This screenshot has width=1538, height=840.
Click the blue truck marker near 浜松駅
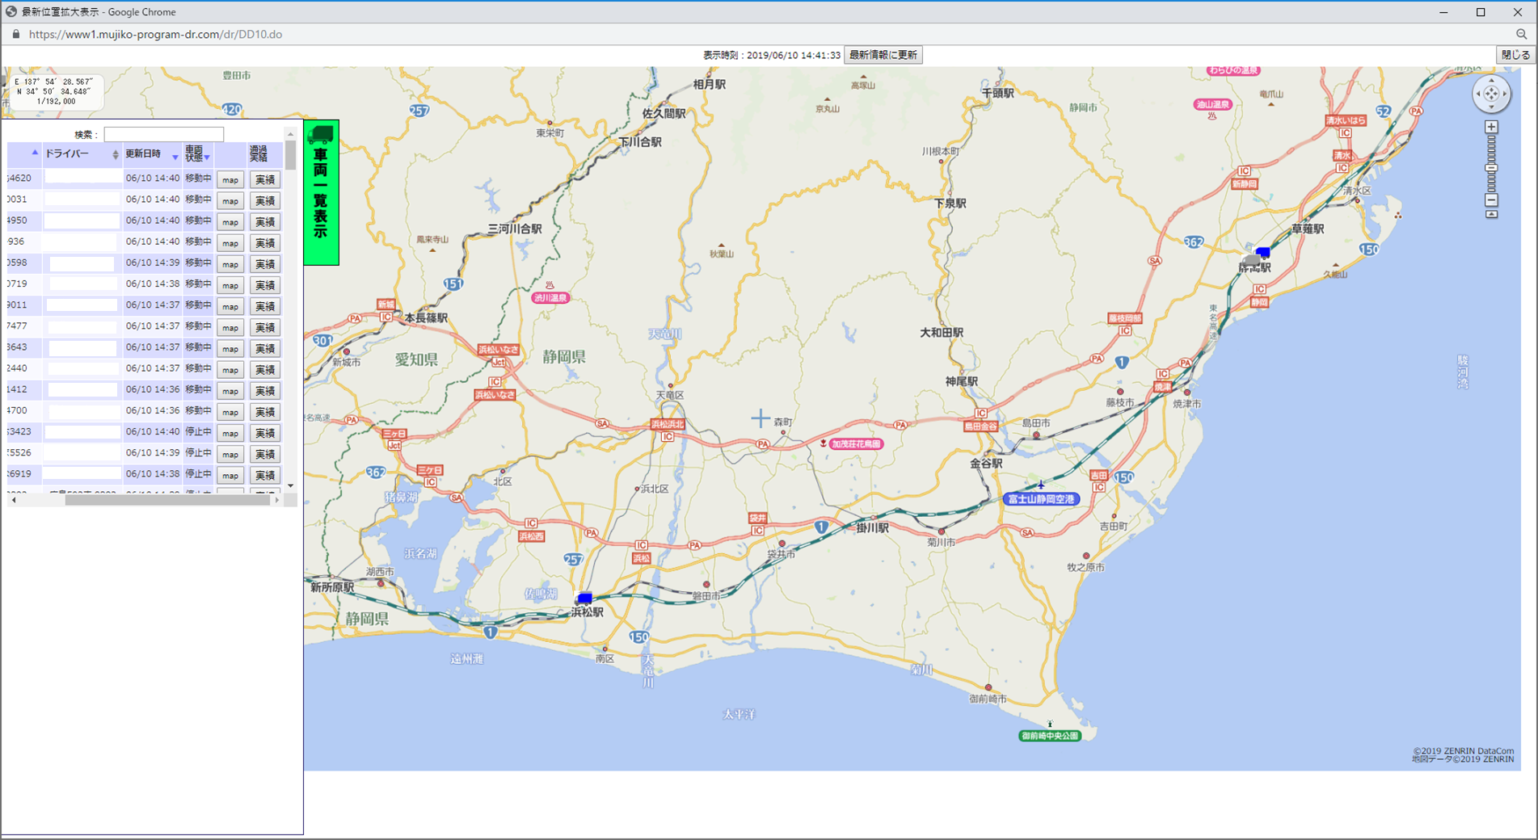(584, 598)
